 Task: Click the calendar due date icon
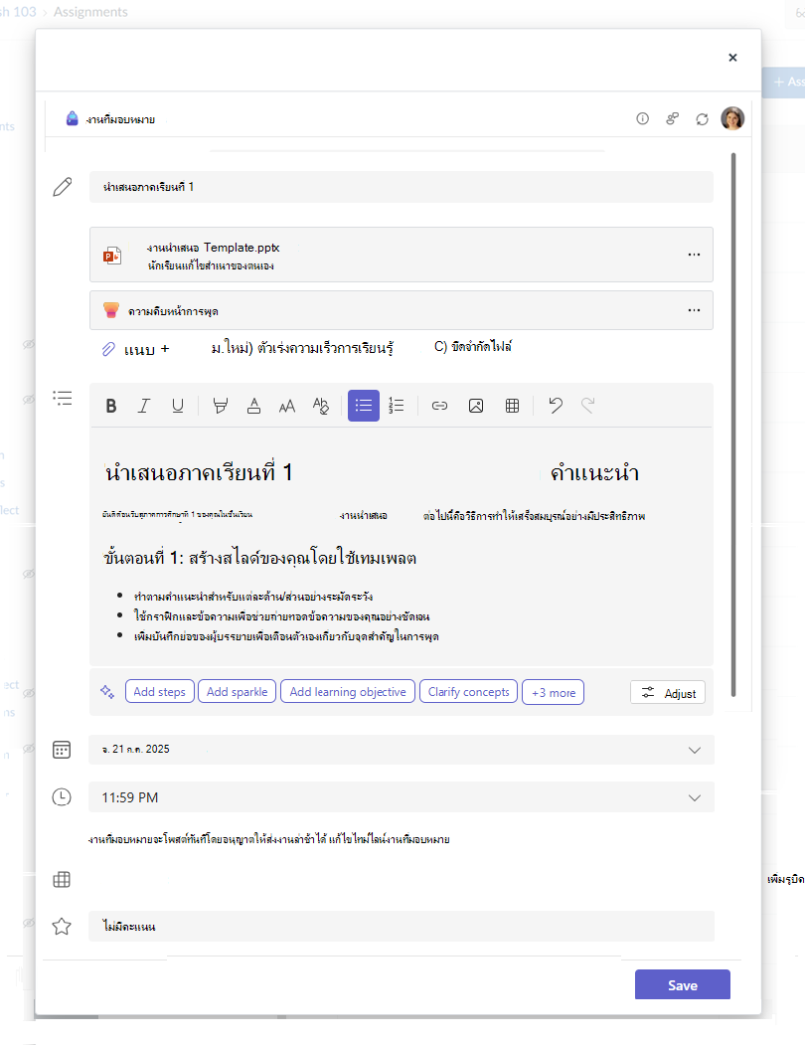62,750
